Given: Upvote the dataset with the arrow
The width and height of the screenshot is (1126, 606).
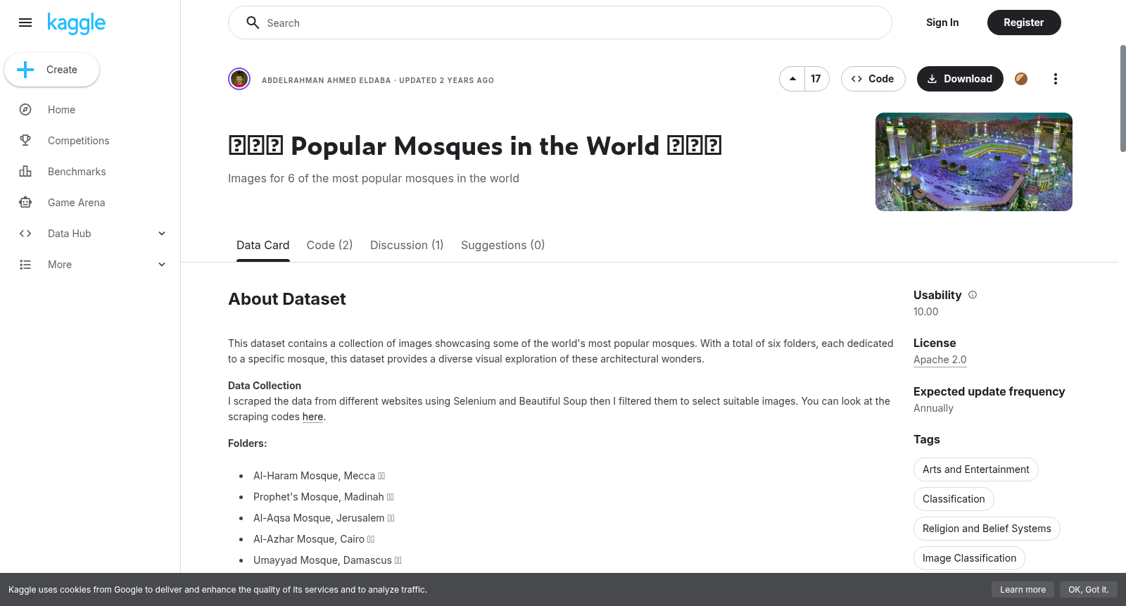Looking at the screenshot, I should 792,79.
